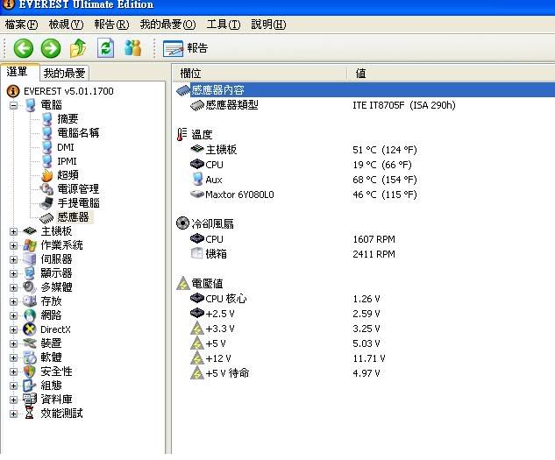
Task: Click the users icon in the toolbar
Action: click(x=133, y=48)
